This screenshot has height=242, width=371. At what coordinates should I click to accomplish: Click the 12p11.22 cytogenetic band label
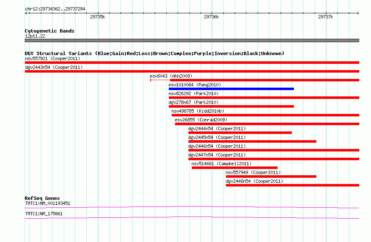tap(35, 36)
